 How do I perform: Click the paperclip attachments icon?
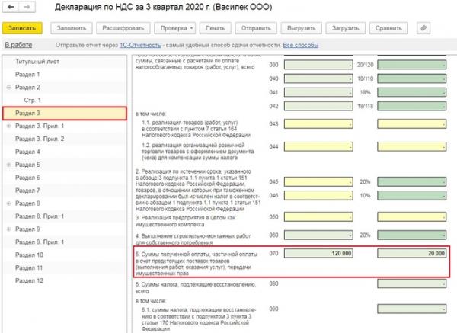click(423, 28)
